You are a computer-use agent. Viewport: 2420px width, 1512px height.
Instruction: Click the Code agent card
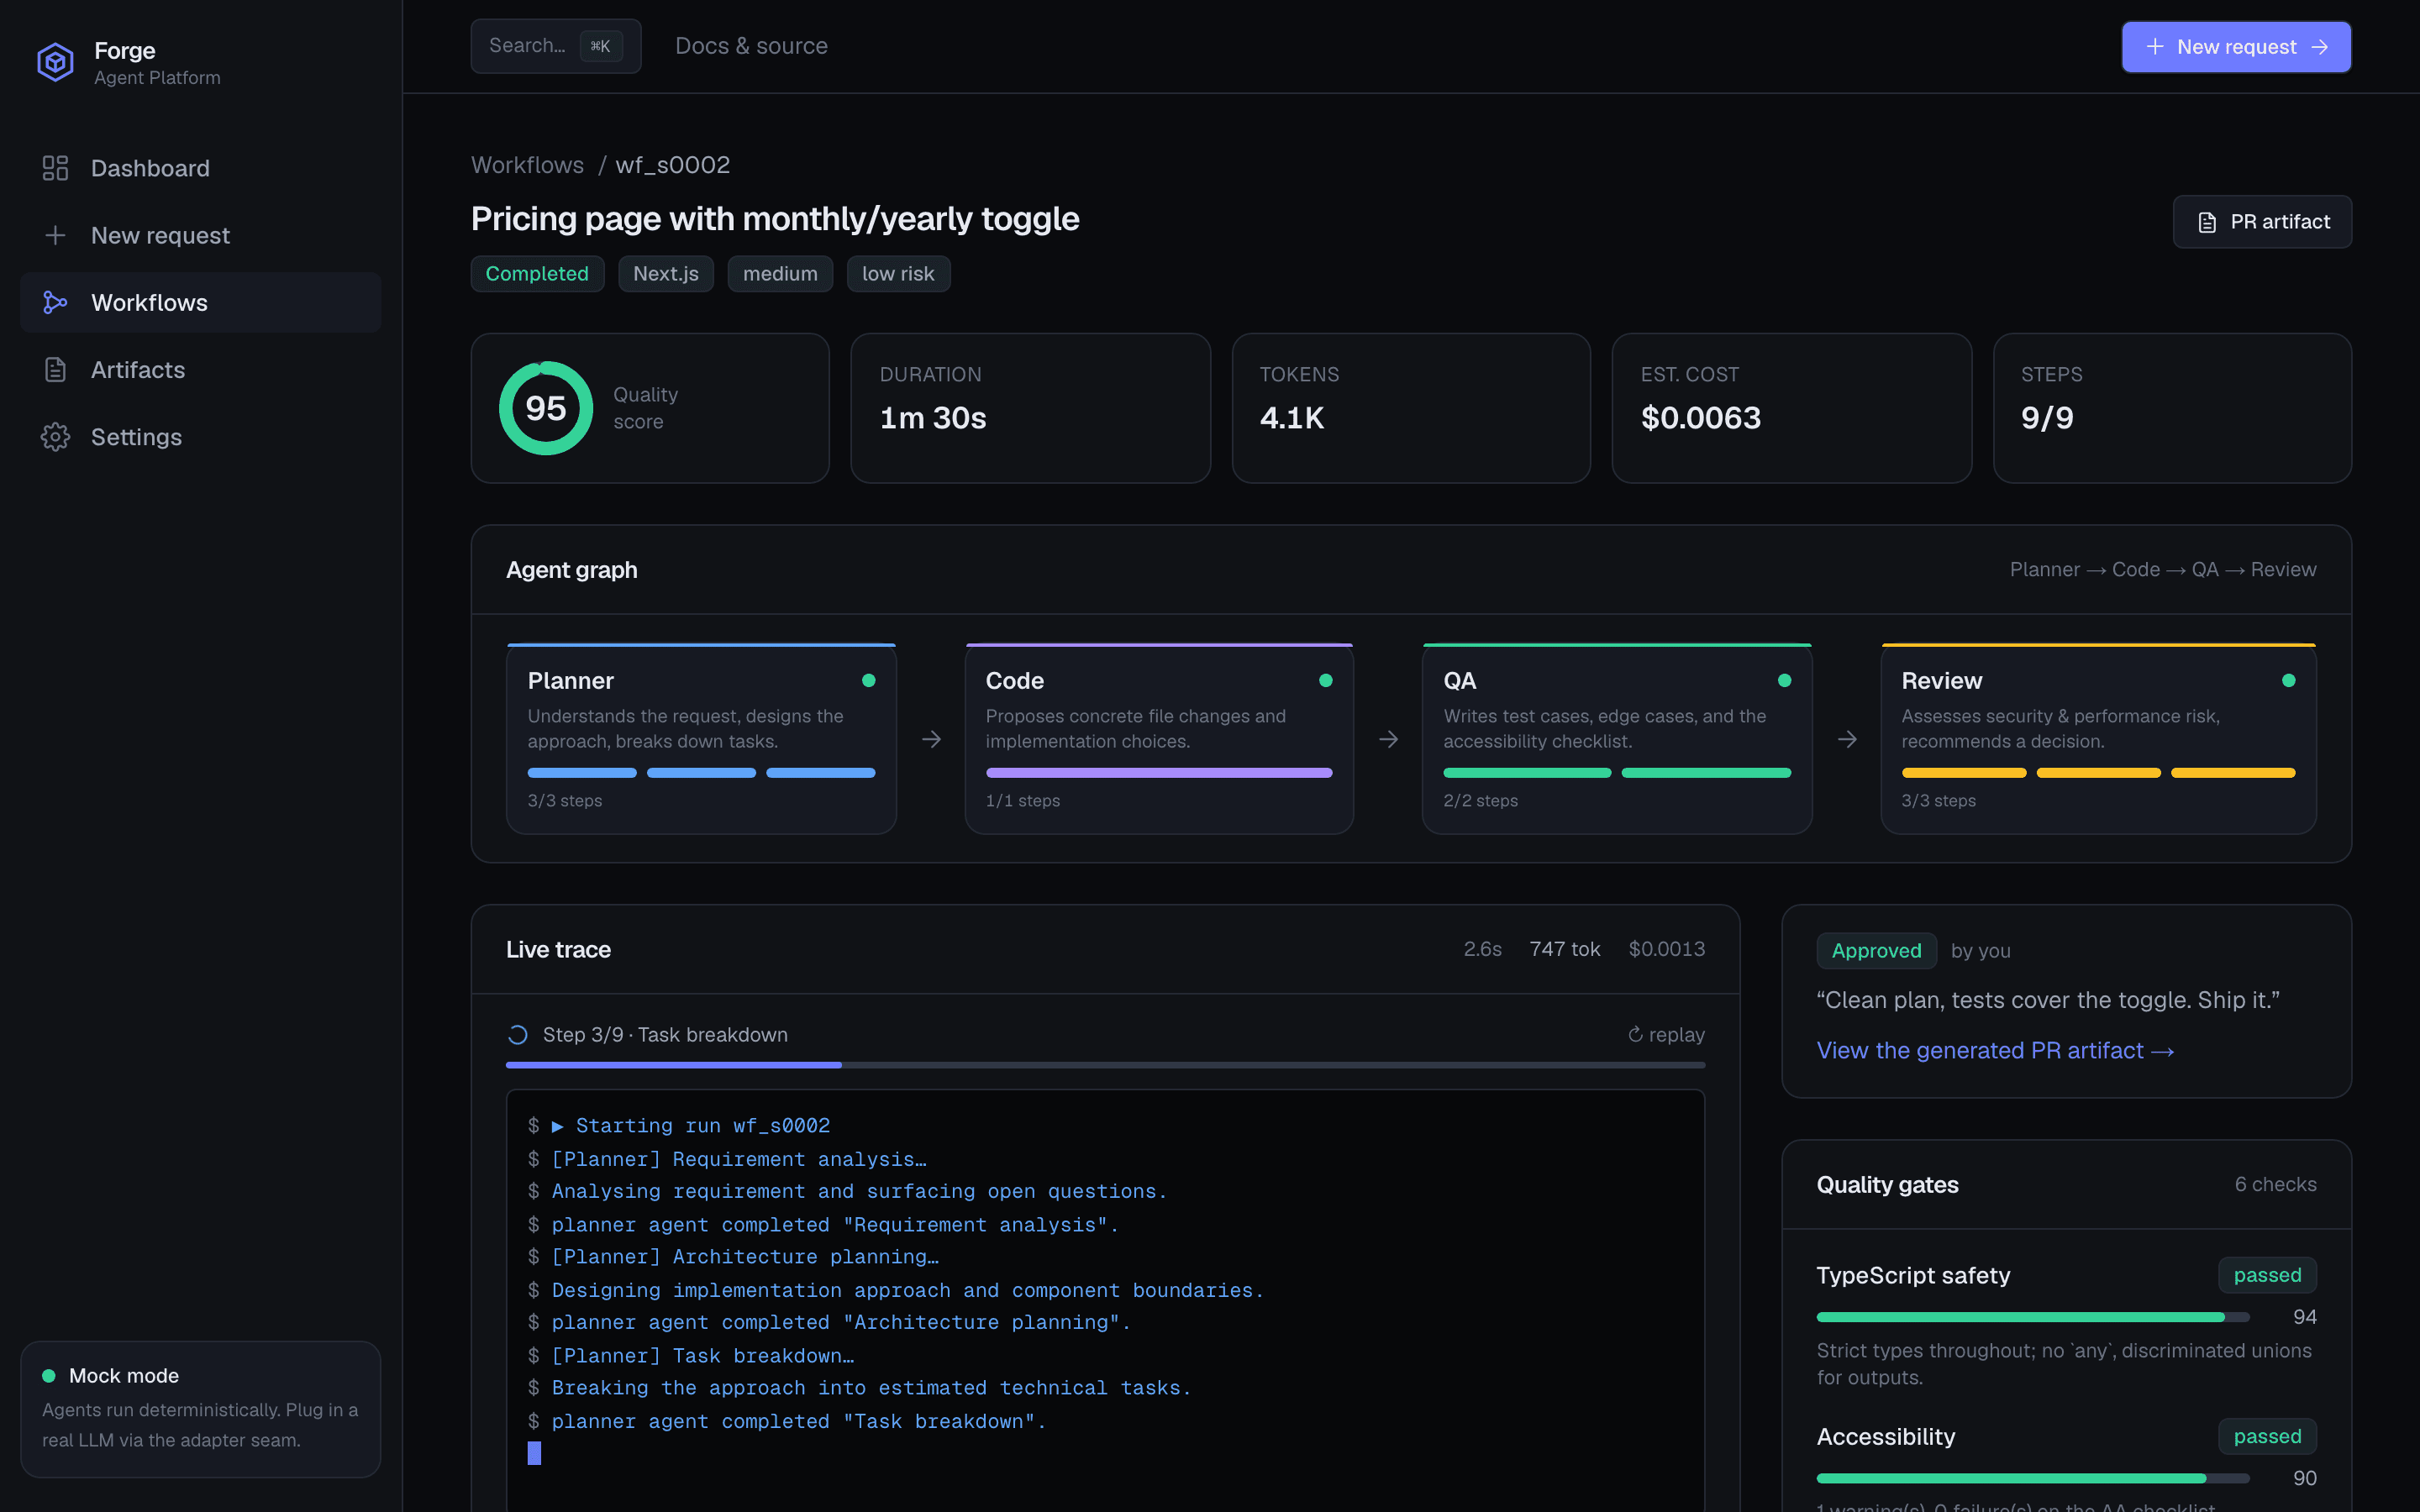tap(1159, 738)
